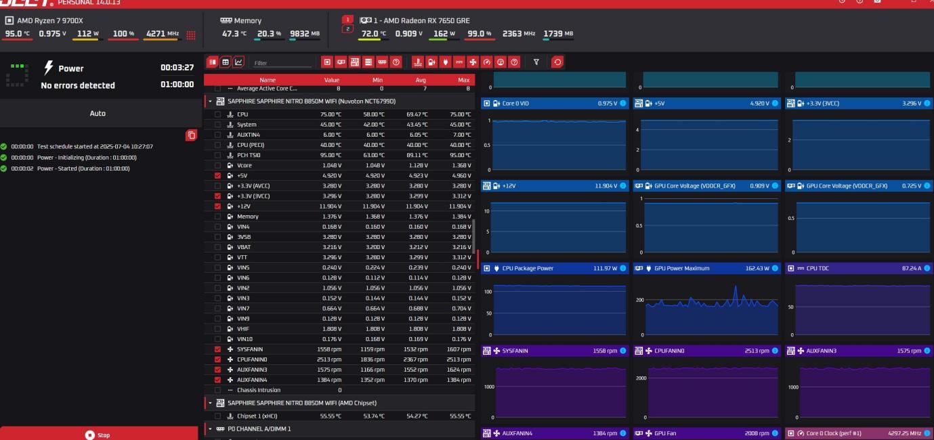Toggle CPU sensors filter icon
Screen dimensions: 934x440
point(327,62)
